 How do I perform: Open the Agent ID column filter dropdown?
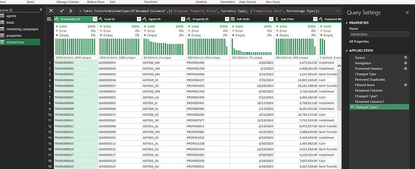(x=183, y=19)
